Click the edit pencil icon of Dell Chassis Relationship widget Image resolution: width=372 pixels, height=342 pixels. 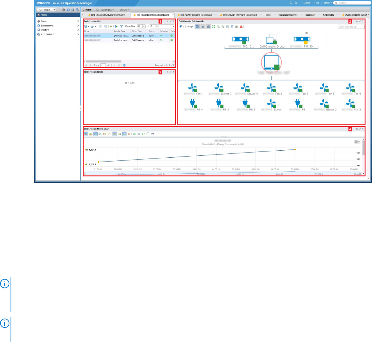click(359, 21)
